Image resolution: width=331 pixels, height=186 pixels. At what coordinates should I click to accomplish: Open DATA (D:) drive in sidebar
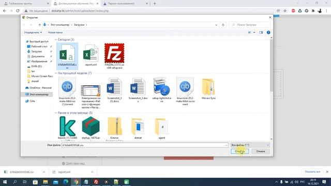[x=36, y=66]
